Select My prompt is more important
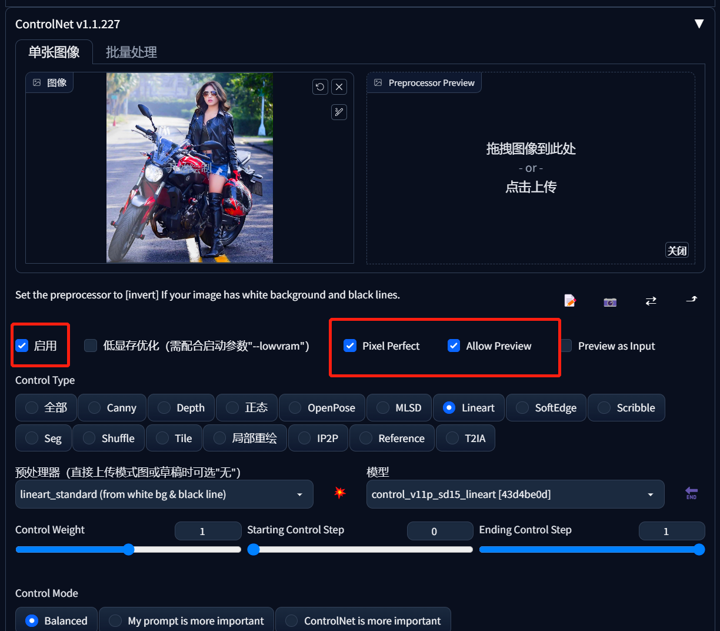Screen dimensions: 720x631 186,620
